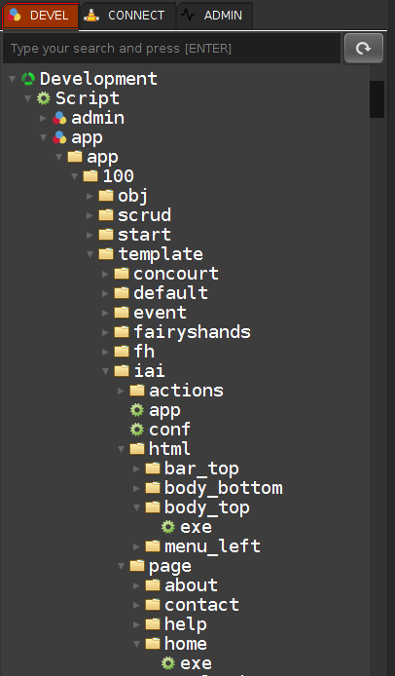The height and width of the screenshot is (676, 395).
Task: Click the gear icon for exe under body_top
Action: 168,527
